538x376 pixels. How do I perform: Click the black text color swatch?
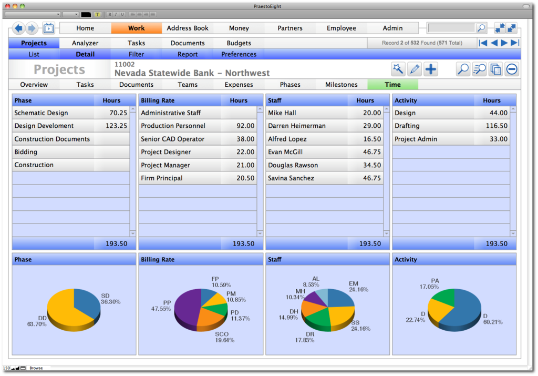86,14
